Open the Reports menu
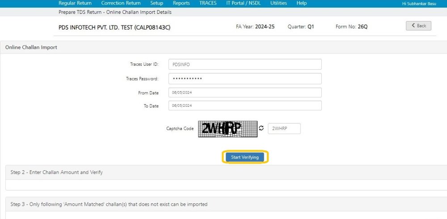The width and height of the screenshot is (447, 219). click(181, 3)
